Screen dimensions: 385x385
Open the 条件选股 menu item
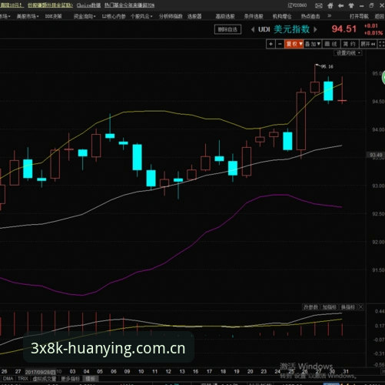tap(254, 16)
